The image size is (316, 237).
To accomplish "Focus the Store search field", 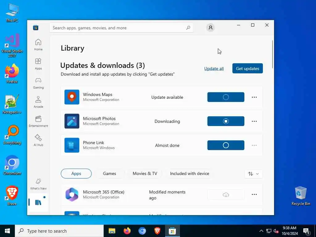I will tap(121, 28).
